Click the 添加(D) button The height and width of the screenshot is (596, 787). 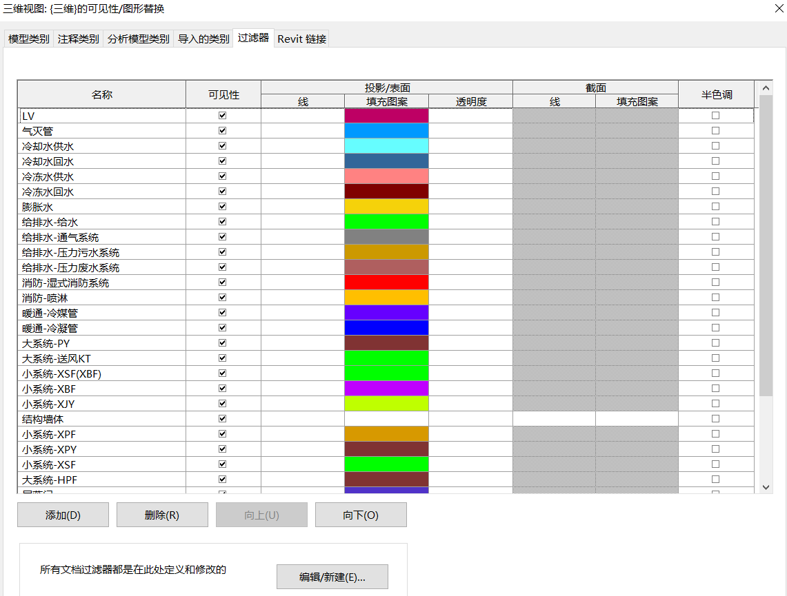click(x=63, y=515)
